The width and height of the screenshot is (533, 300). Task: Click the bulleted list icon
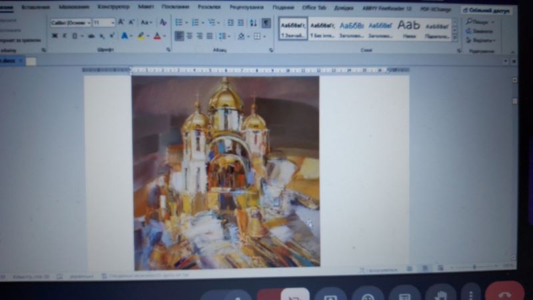(x=179, y=23)
